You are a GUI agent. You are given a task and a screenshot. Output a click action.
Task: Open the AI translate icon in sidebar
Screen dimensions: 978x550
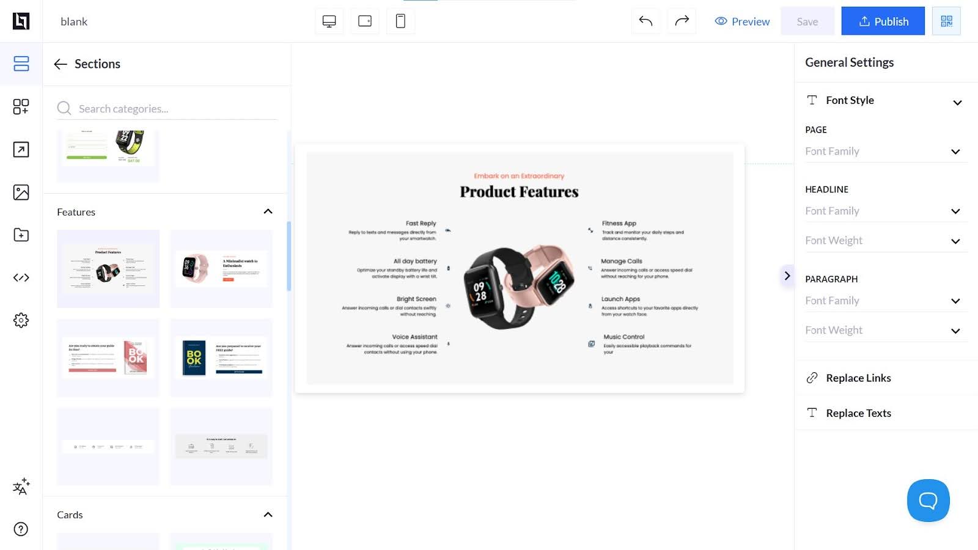(21, 486)
